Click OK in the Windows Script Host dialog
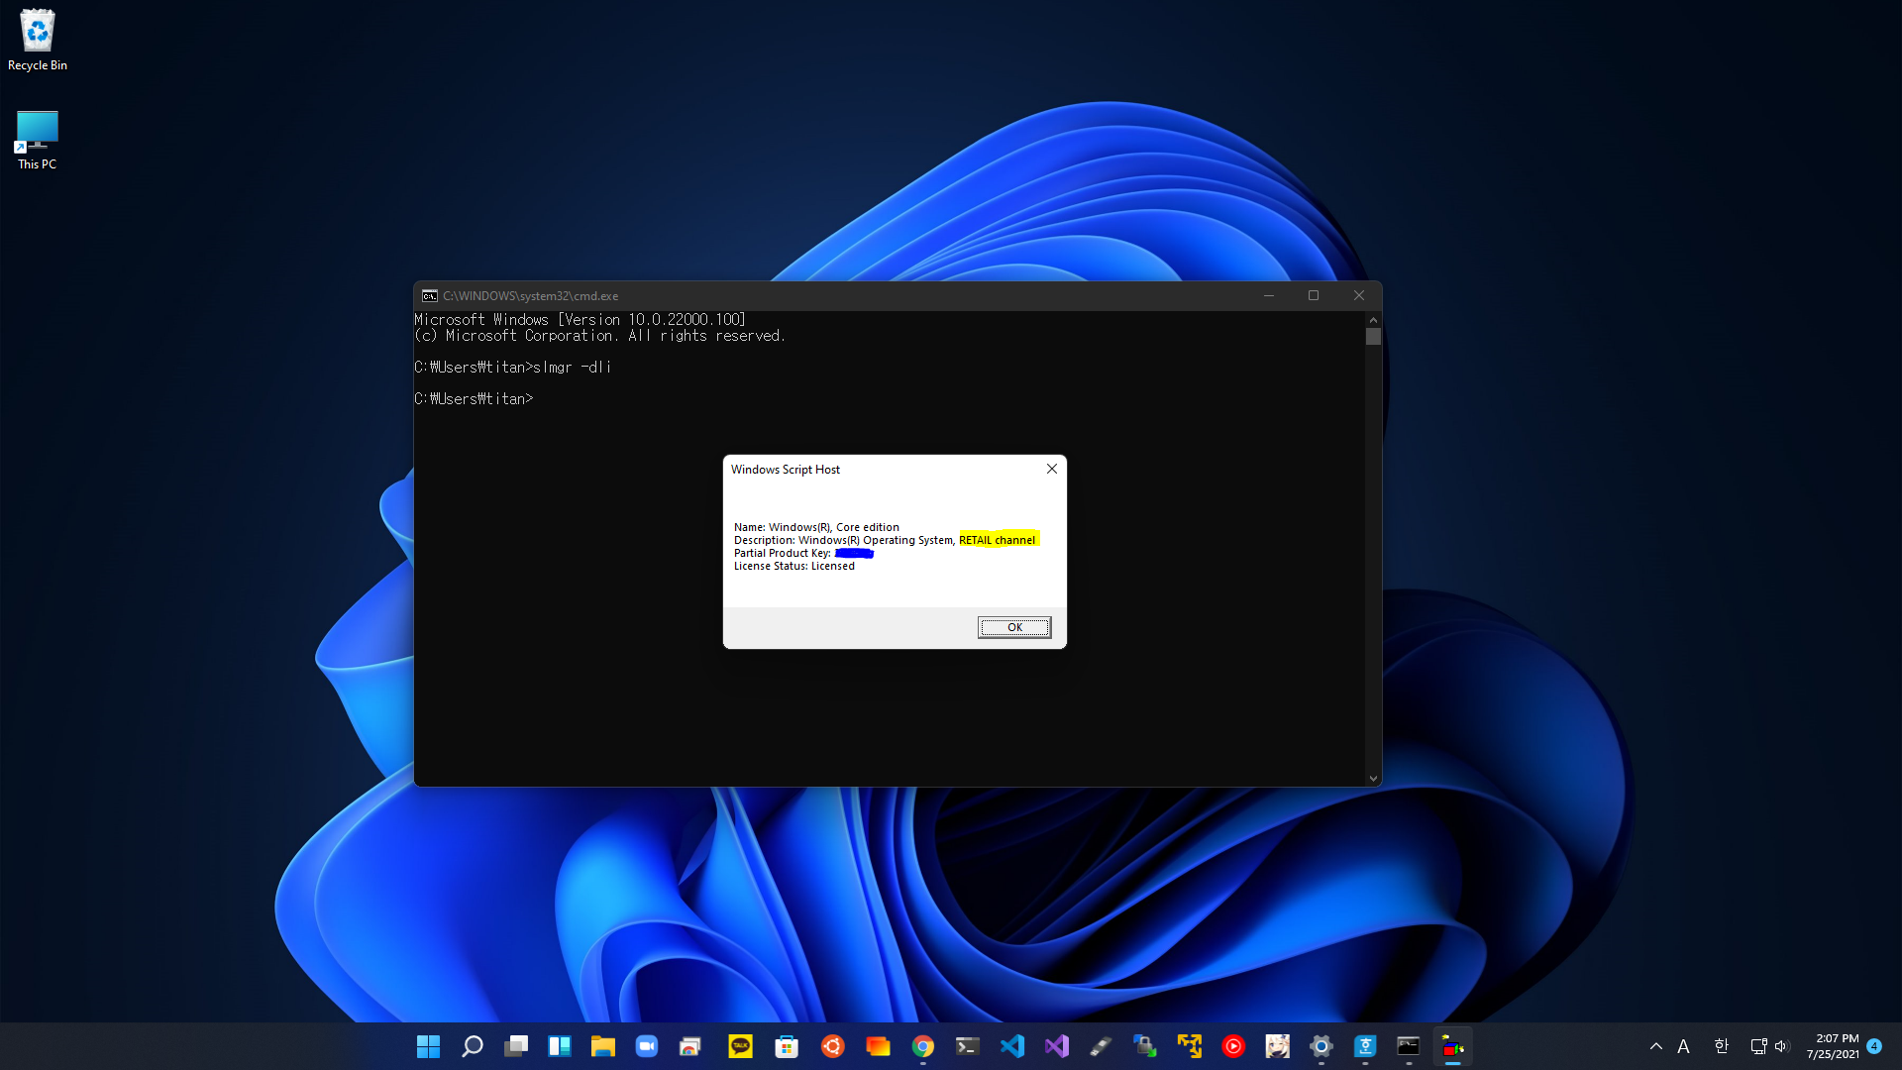This screenshot has height=1070, width=1902. tap(1014, 627)
